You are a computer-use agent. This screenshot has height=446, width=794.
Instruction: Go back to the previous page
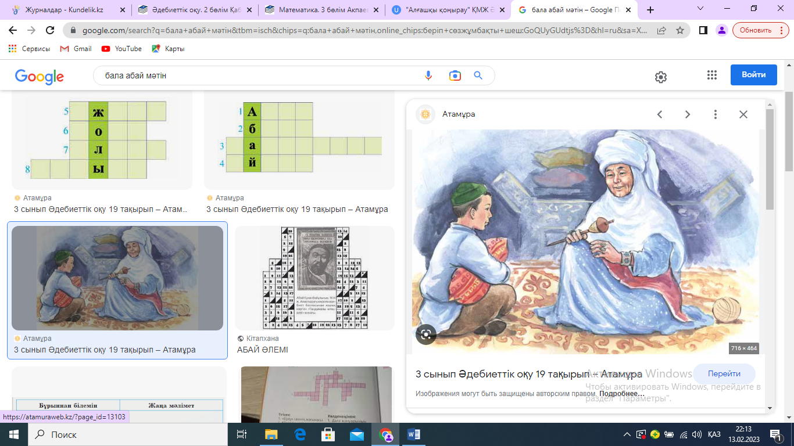pos(13,30)
